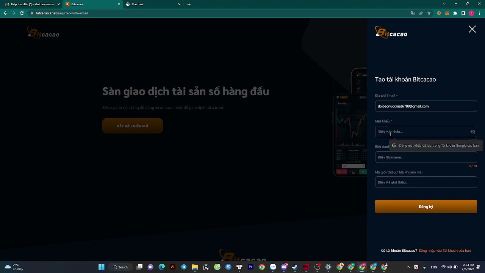Open Zalo from the taskbar
The width and height of the screenshot is (485, 273).
(x=273, y=267)
